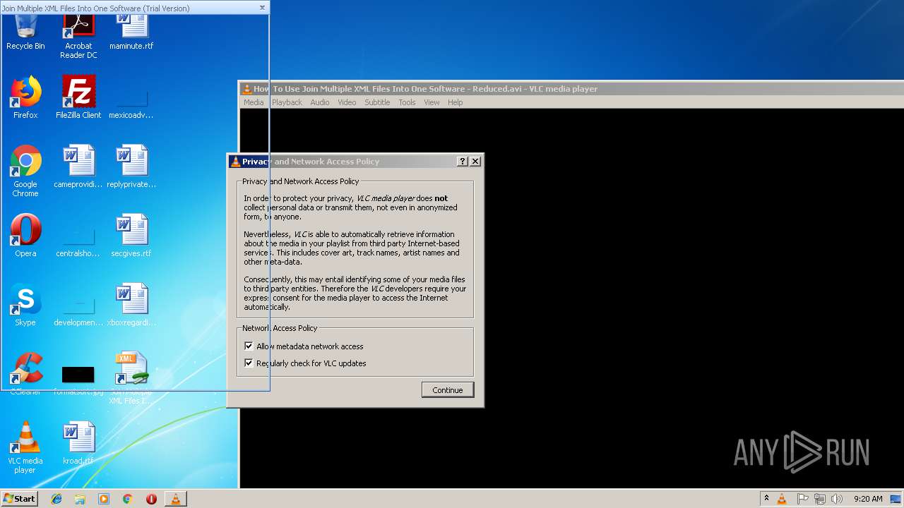Launch CCleaner desktop shortcut

(x=25, y=374)
